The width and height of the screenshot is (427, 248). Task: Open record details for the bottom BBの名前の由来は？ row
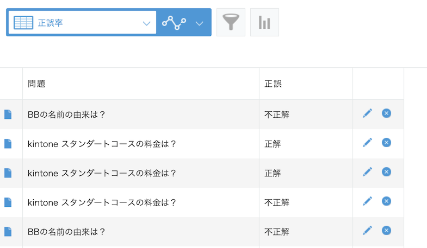(x=8, y=232)
